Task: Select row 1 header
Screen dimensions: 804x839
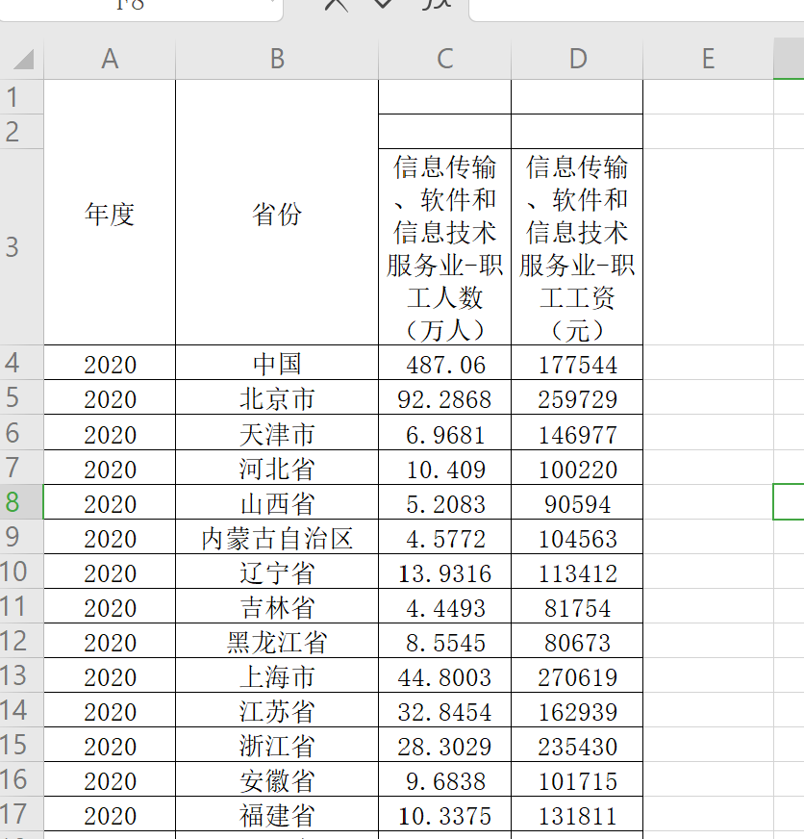Action: pyautogui.click(x=21, y=97)
